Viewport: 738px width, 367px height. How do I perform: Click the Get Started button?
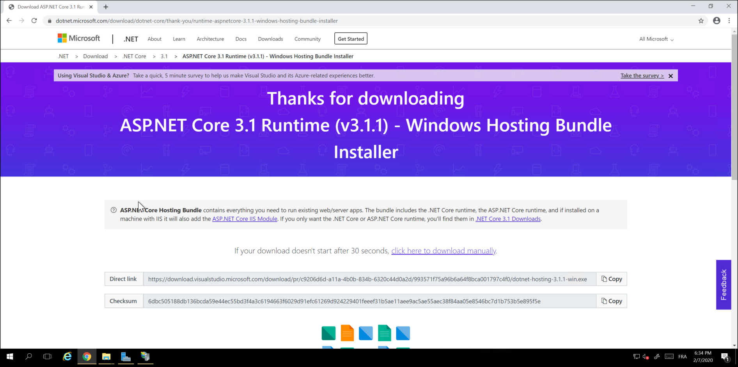coord(350,38)
